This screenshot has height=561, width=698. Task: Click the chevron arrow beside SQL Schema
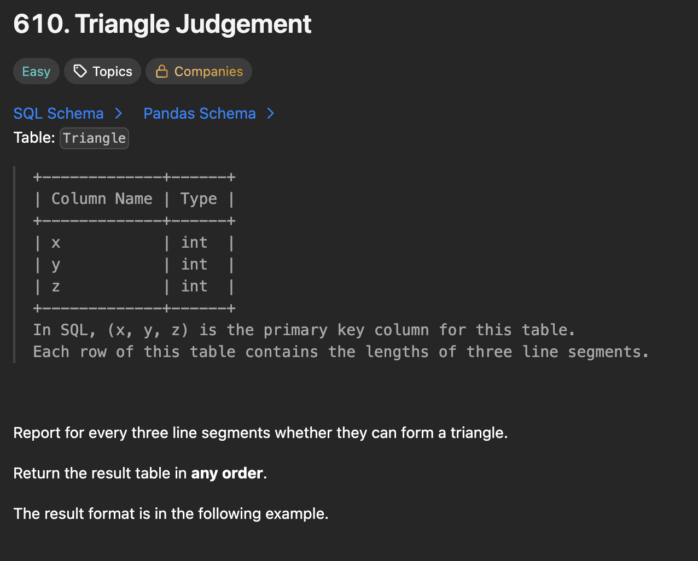pos(118,113)
